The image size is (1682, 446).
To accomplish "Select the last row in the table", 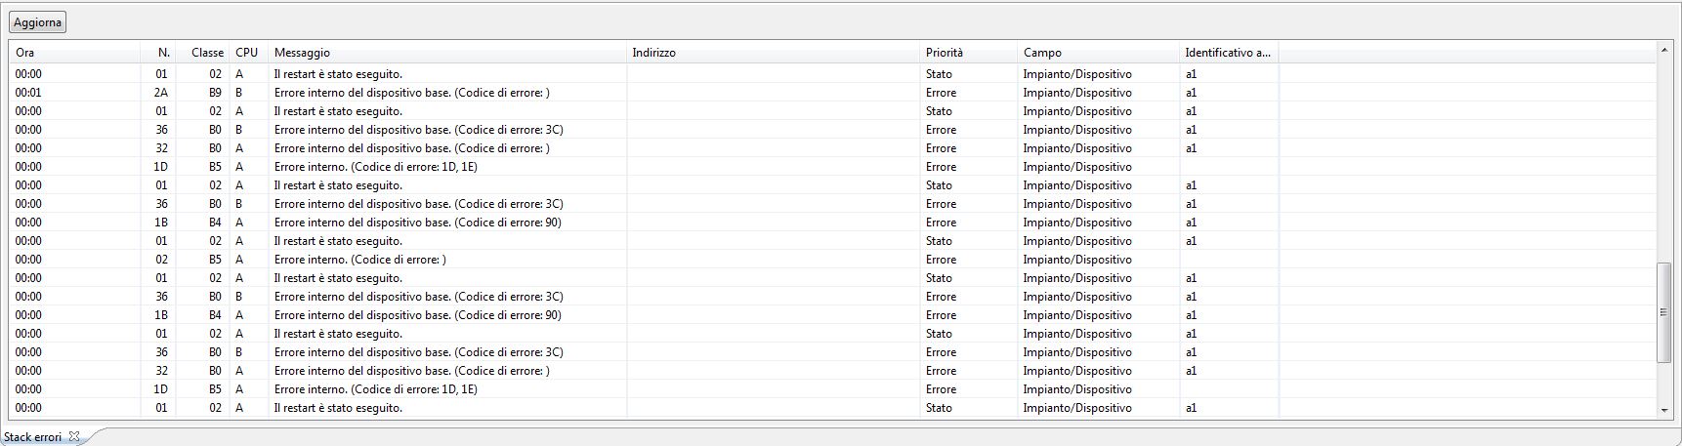I will tap(832, 408).
